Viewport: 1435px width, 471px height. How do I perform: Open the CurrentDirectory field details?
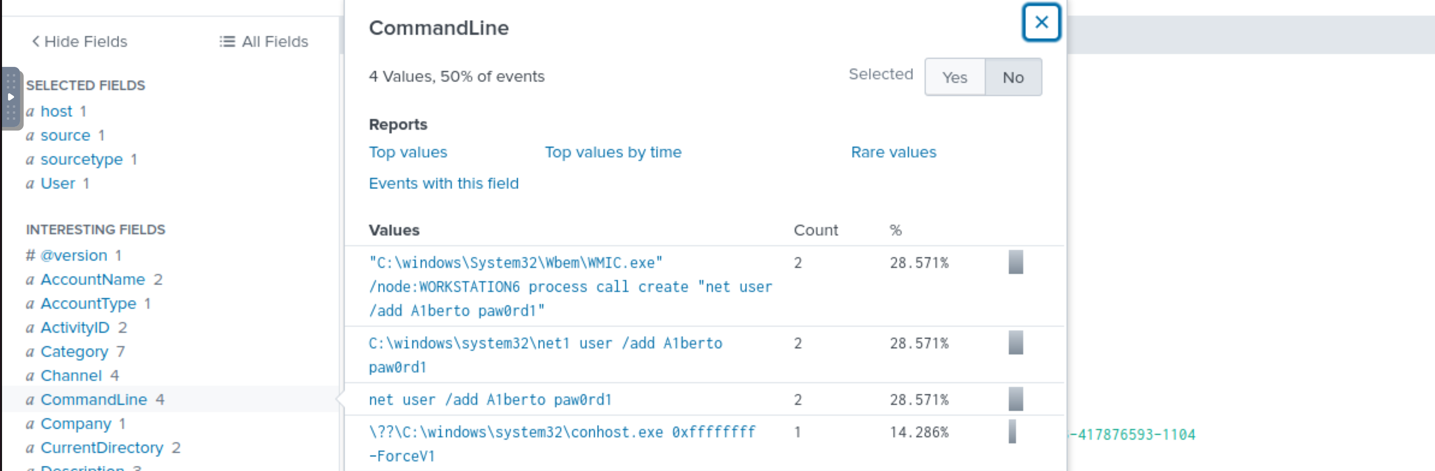coord(102,448)
